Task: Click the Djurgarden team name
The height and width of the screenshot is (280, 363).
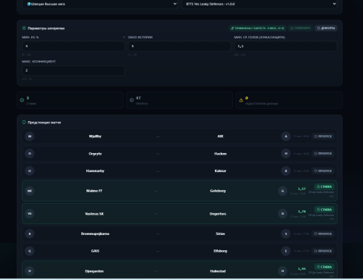Action: (x=94, y=271)
